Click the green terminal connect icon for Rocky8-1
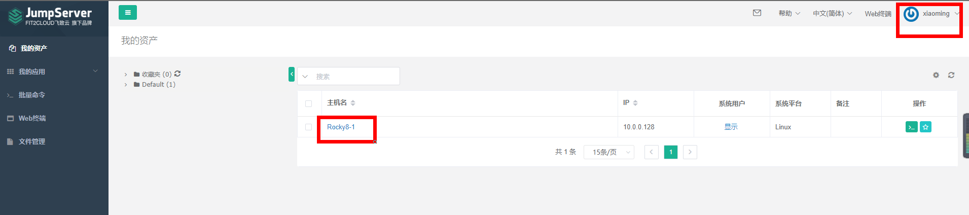The width and height of the screenshot is (969, 215). [911, 127]
